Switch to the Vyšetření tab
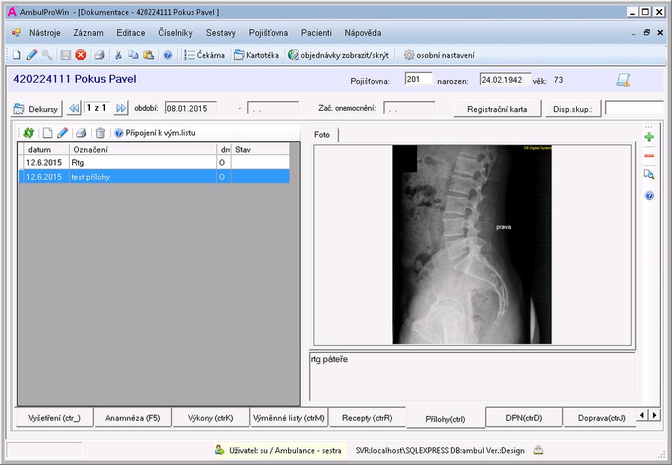This screenshot has height=465, width=672. [54, 418]
